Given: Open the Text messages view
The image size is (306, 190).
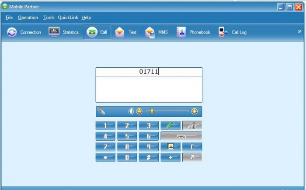Looking at the screenshot, I should point(126,32).
